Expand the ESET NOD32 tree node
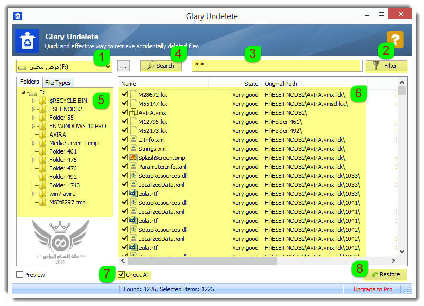Image resolution: width=424 pixels, height=306 pixels. click(33, 110)
